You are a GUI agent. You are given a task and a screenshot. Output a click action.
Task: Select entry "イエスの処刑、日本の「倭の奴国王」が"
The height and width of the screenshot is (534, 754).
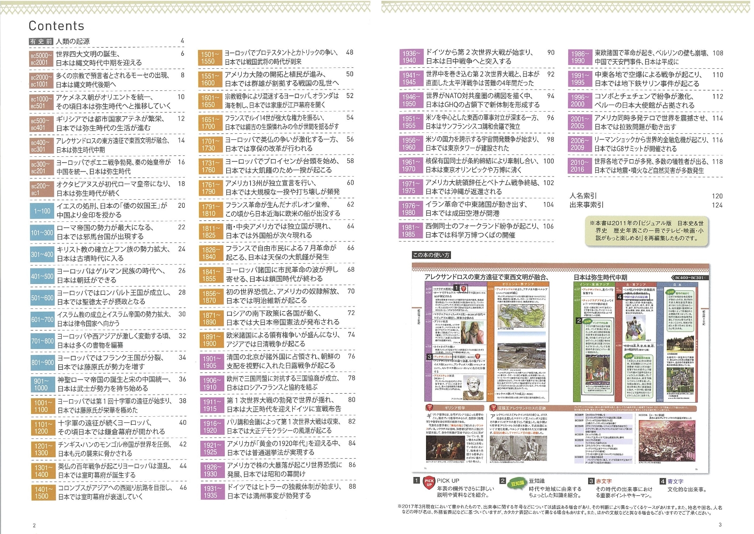point(112,206)
